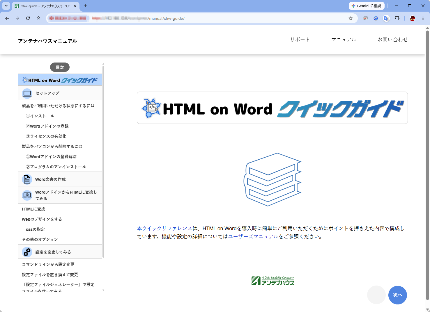Open ③ライセンスの有効化
The image size is (430, 312).
pos(46,136)
